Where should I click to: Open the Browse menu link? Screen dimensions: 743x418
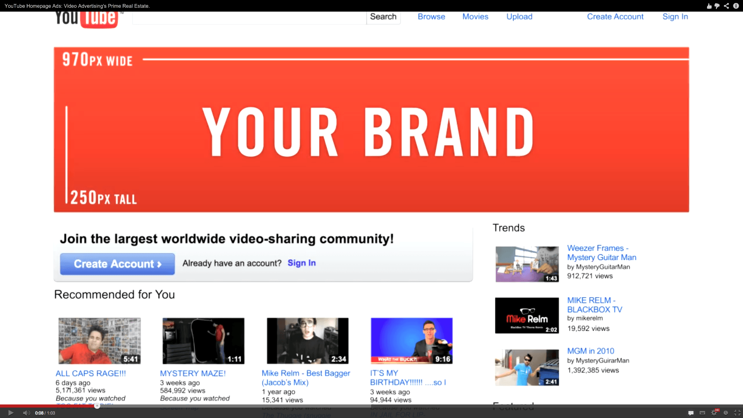431,17
